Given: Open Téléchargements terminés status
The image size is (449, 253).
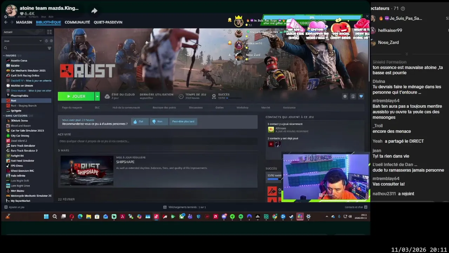Looking at the screenshot, I should [x=185, y=207].
